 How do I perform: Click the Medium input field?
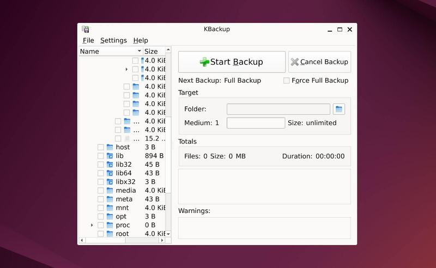pos(256,123)
